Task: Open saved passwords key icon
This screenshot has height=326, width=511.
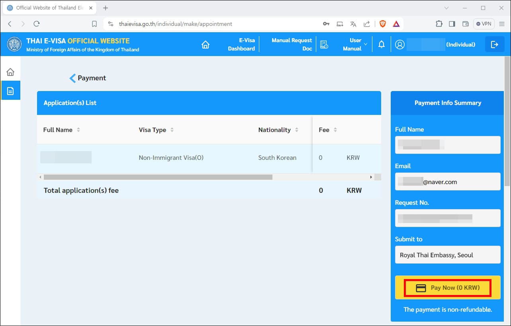Action: tap(326, 24)
